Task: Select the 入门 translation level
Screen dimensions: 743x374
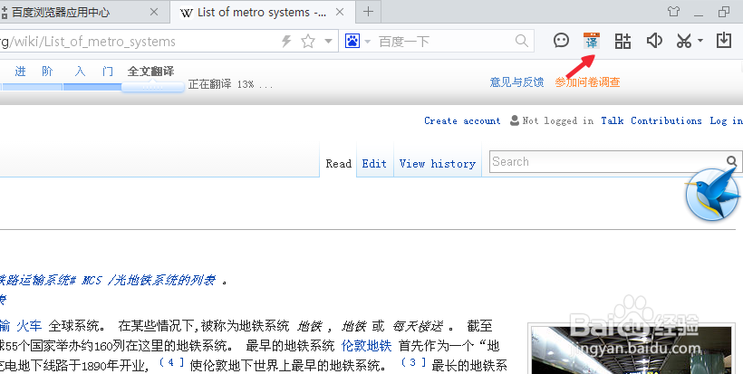Action: (94, 72)
